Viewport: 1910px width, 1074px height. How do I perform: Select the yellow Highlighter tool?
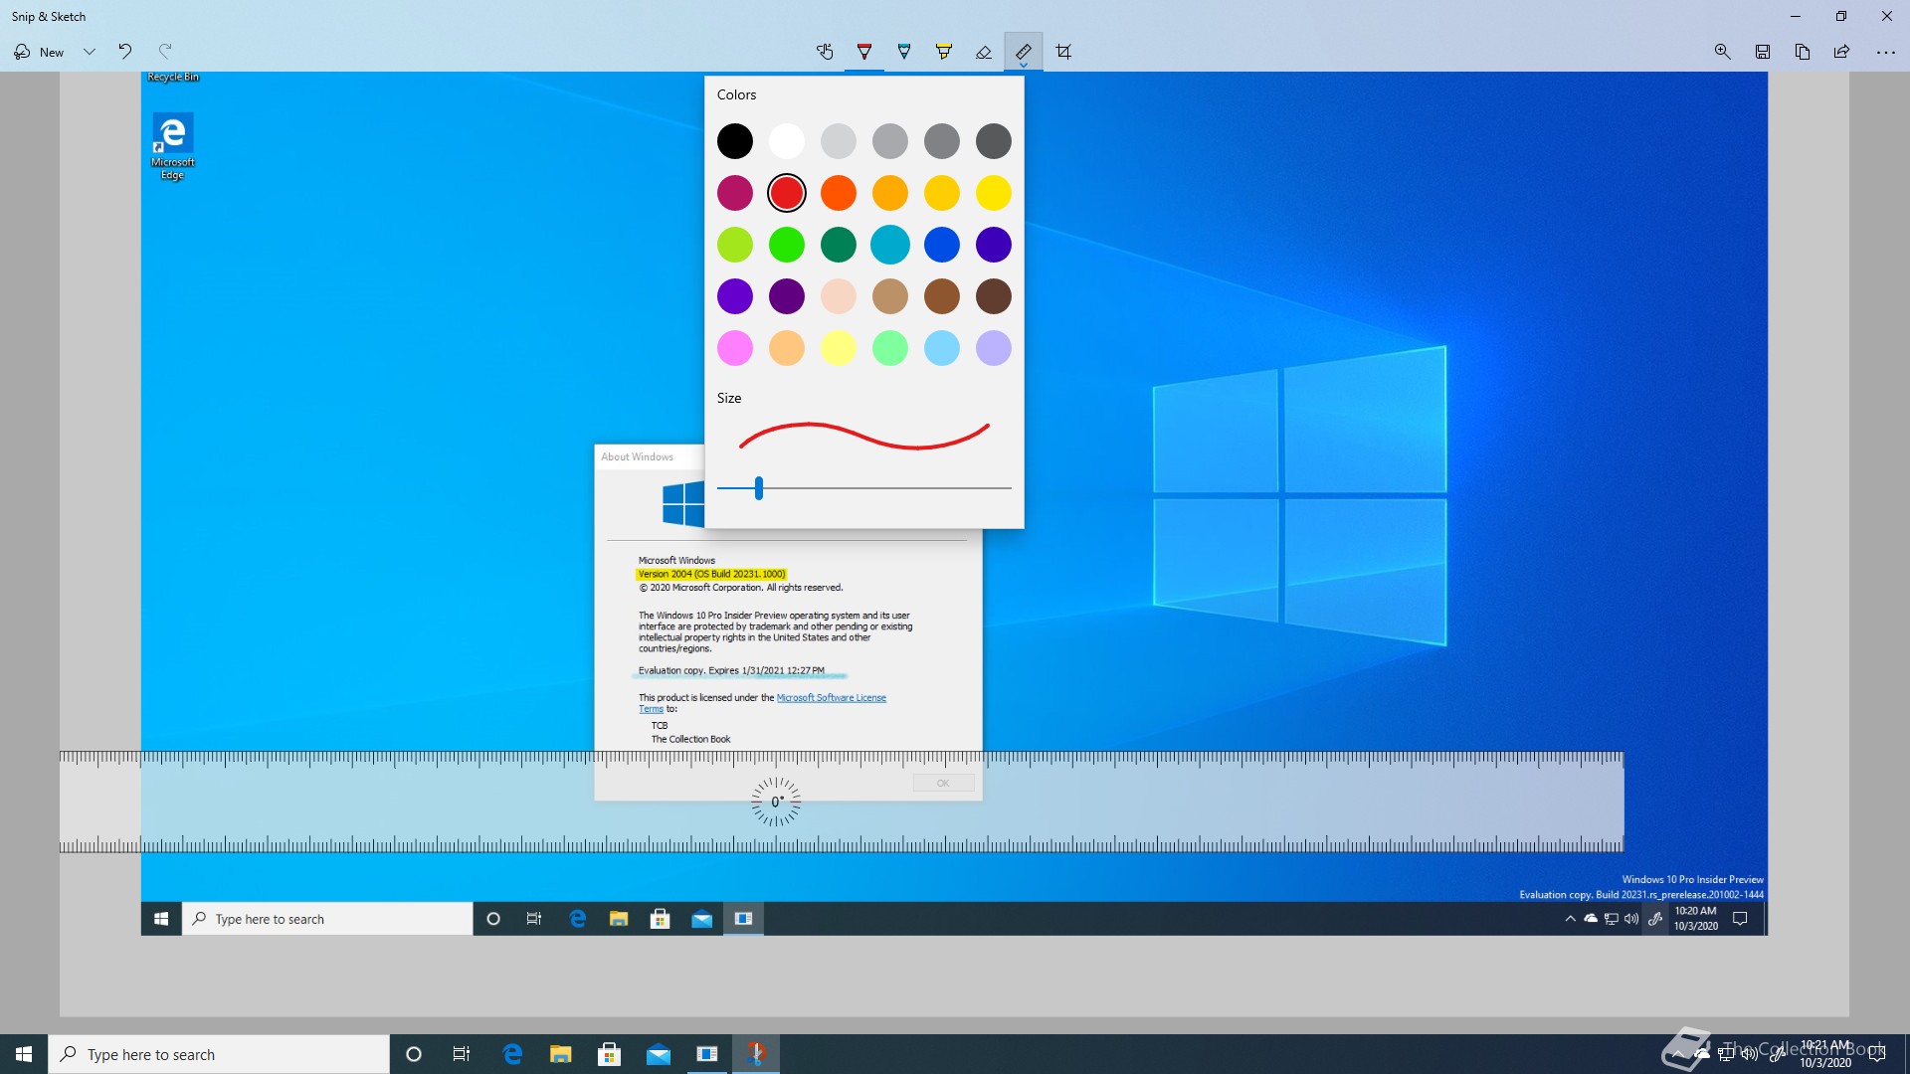coord(944,52)
